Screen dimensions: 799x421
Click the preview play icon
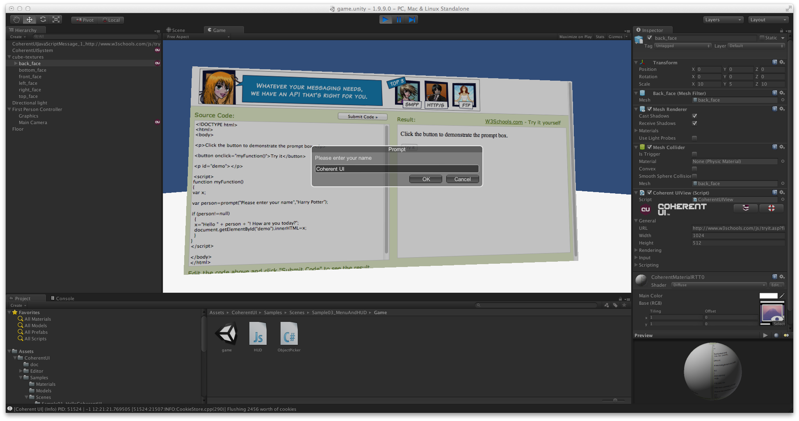coord(765,335)
